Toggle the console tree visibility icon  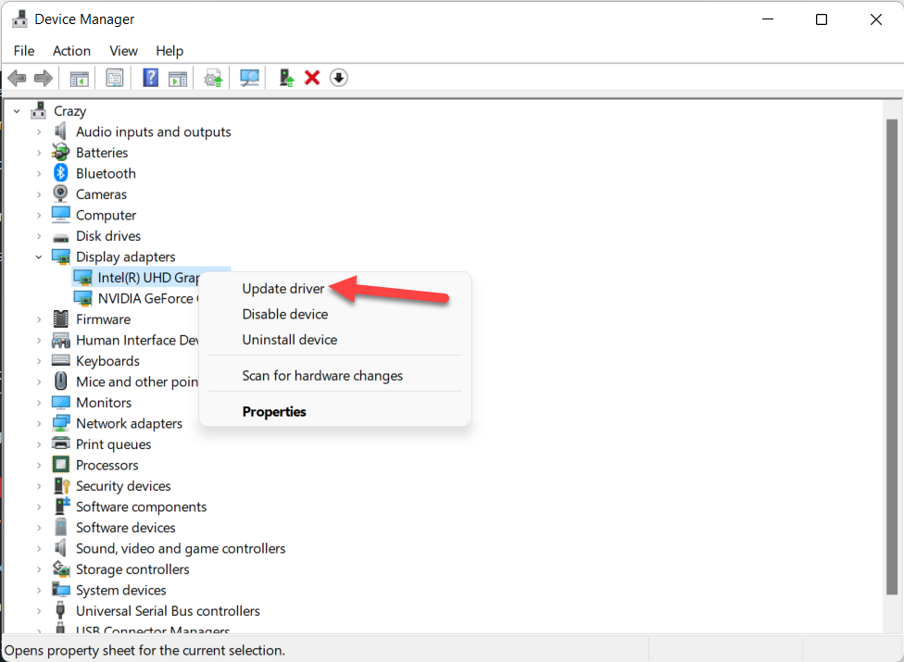78,78
